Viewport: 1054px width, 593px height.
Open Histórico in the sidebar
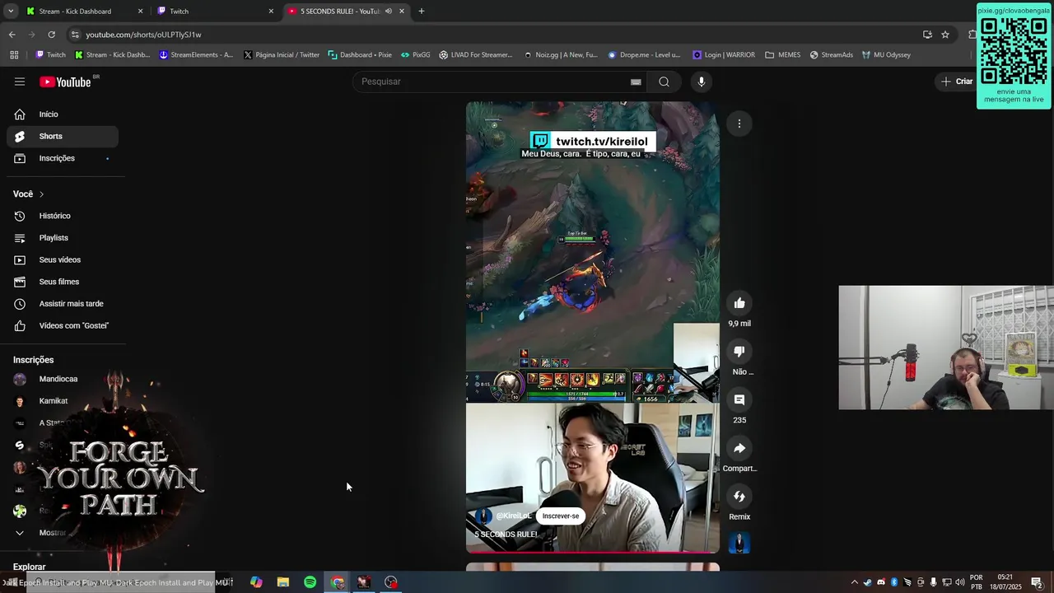pyautogui.click(x=63, y=216)
